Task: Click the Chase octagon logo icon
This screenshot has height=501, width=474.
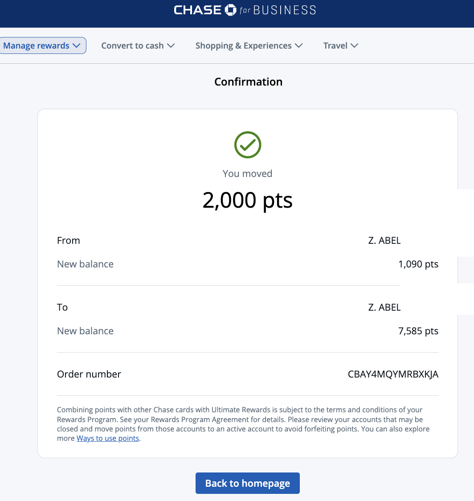Action: 230,10
